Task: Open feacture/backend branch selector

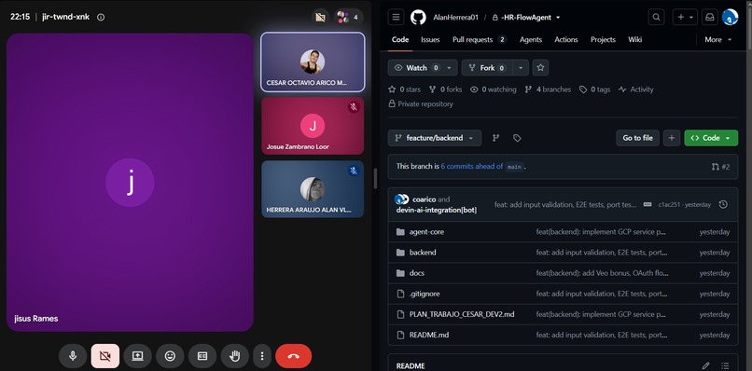Action: (435, 138)
